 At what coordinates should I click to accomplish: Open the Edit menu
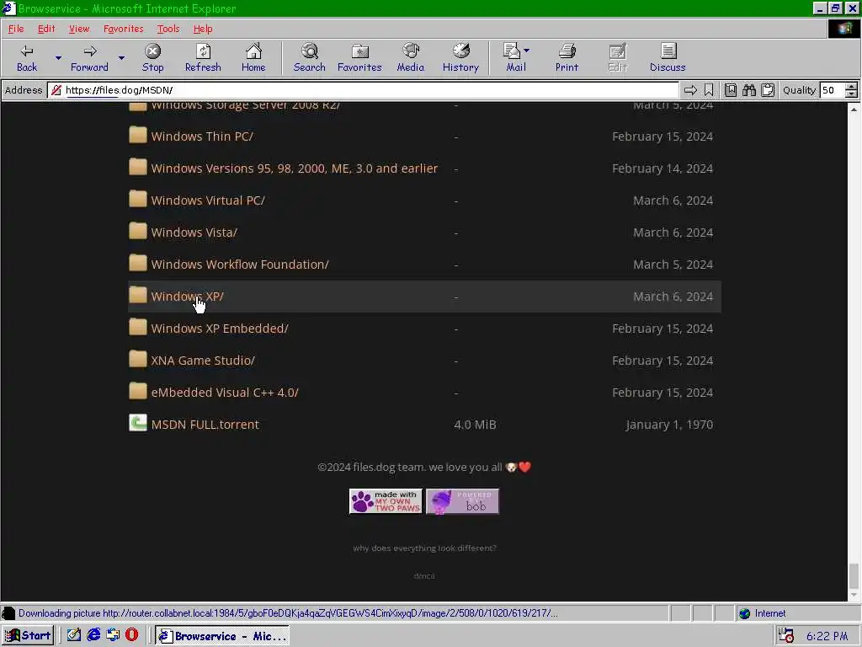click(x=46, y=29)
